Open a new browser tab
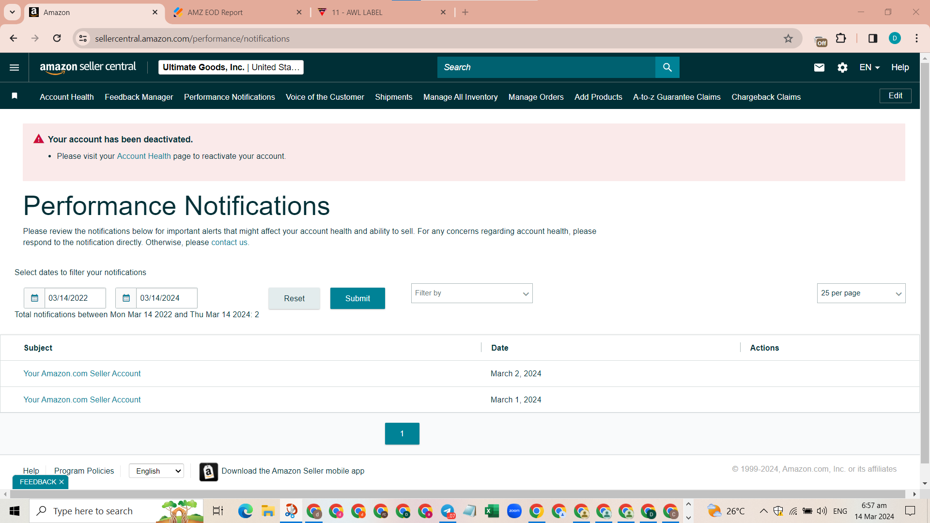This screenshot has height=523, width=930. tap(465, 12)
